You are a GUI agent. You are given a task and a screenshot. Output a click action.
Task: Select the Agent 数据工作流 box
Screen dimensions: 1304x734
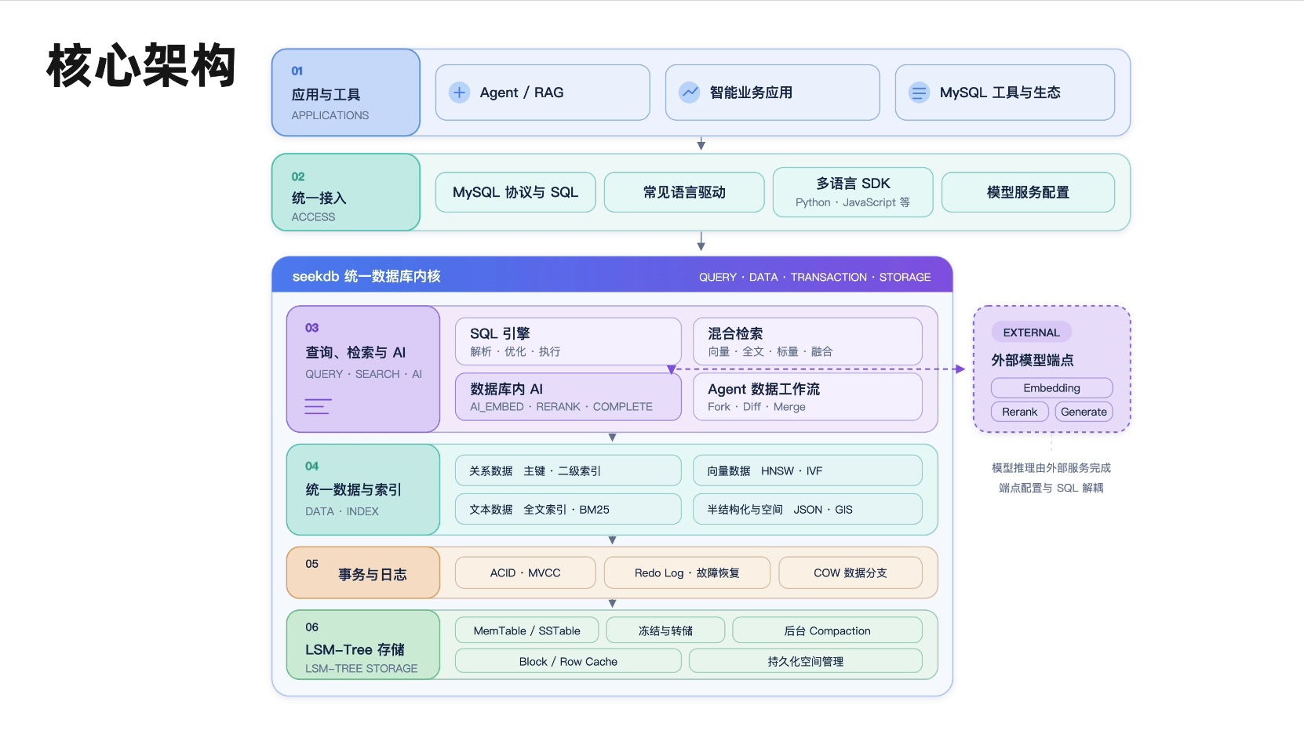(x=807, y=397)
